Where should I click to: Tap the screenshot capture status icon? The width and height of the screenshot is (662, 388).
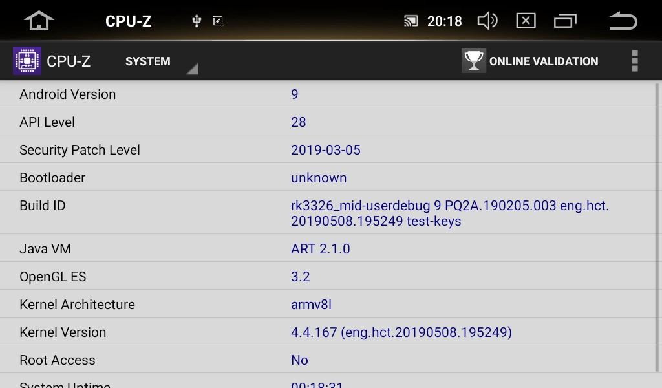click(218, 21)
